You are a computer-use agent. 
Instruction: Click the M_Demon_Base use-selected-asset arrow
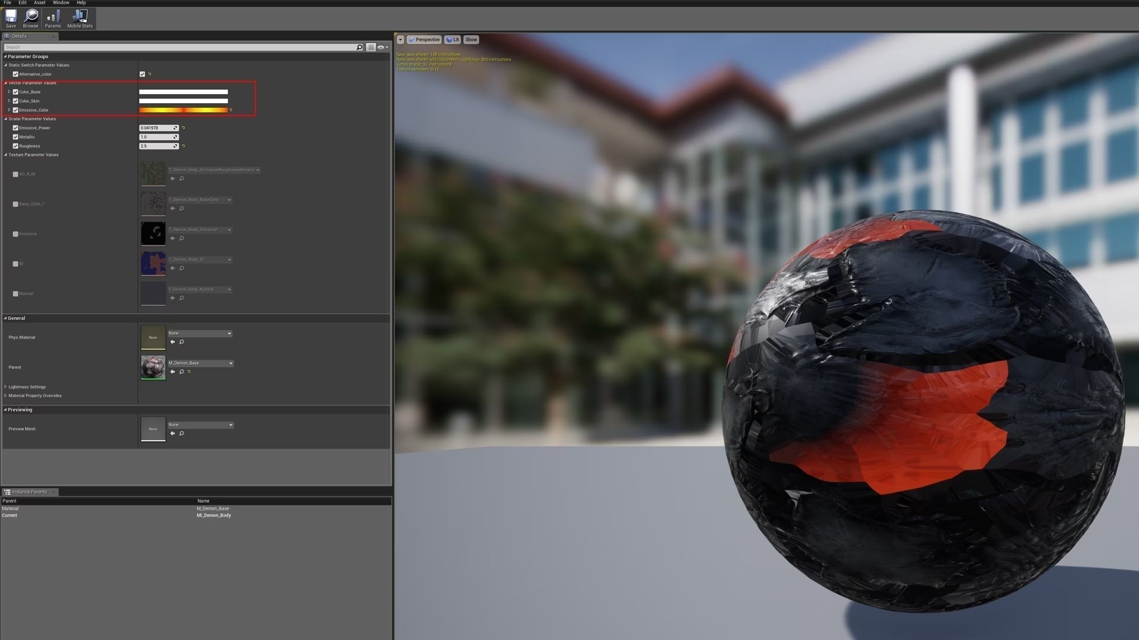click(173, 372)
